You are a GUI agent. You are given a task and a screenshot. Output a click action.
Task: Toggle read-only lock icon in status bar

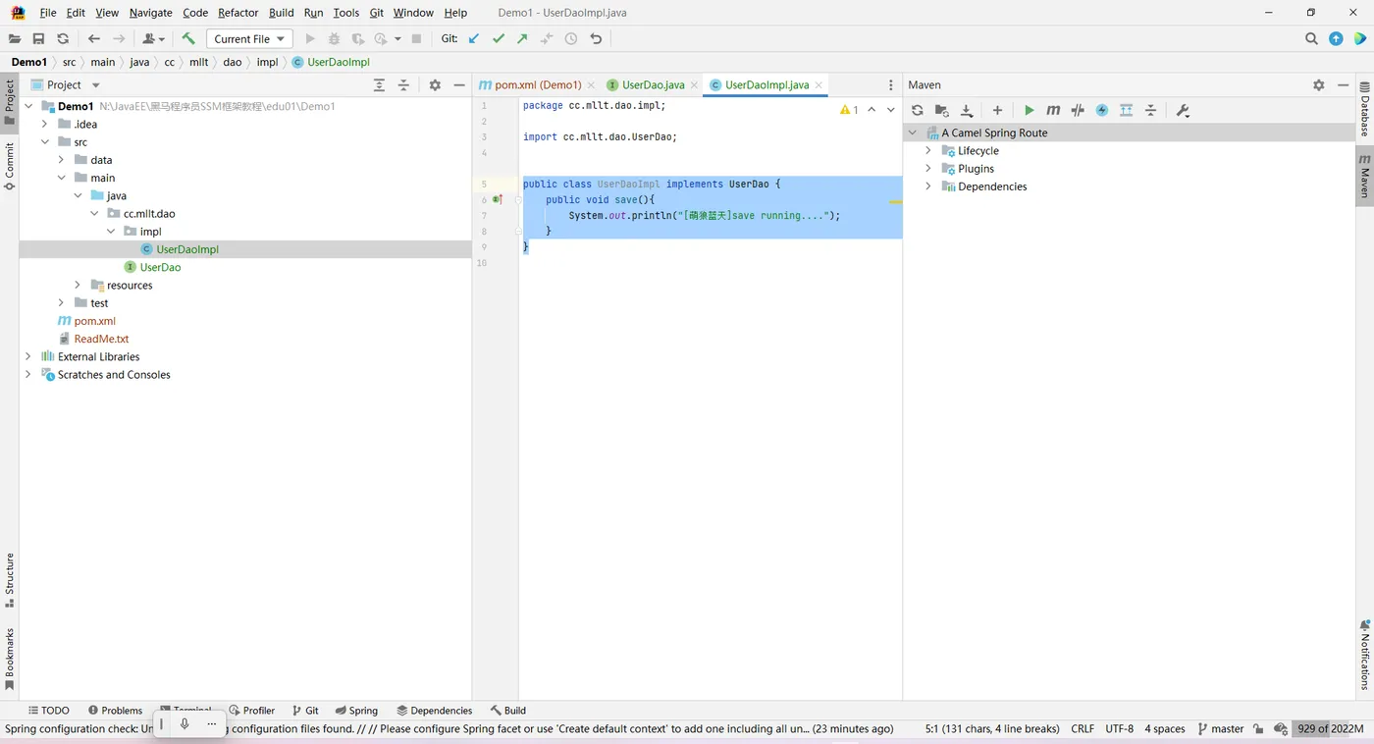[x=1259, y=729]
